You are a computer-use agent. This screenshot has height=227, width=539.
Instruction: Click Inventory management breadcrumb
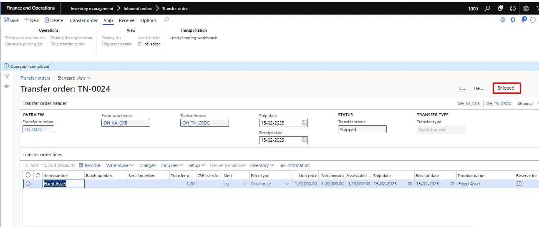tap(92, 9)
